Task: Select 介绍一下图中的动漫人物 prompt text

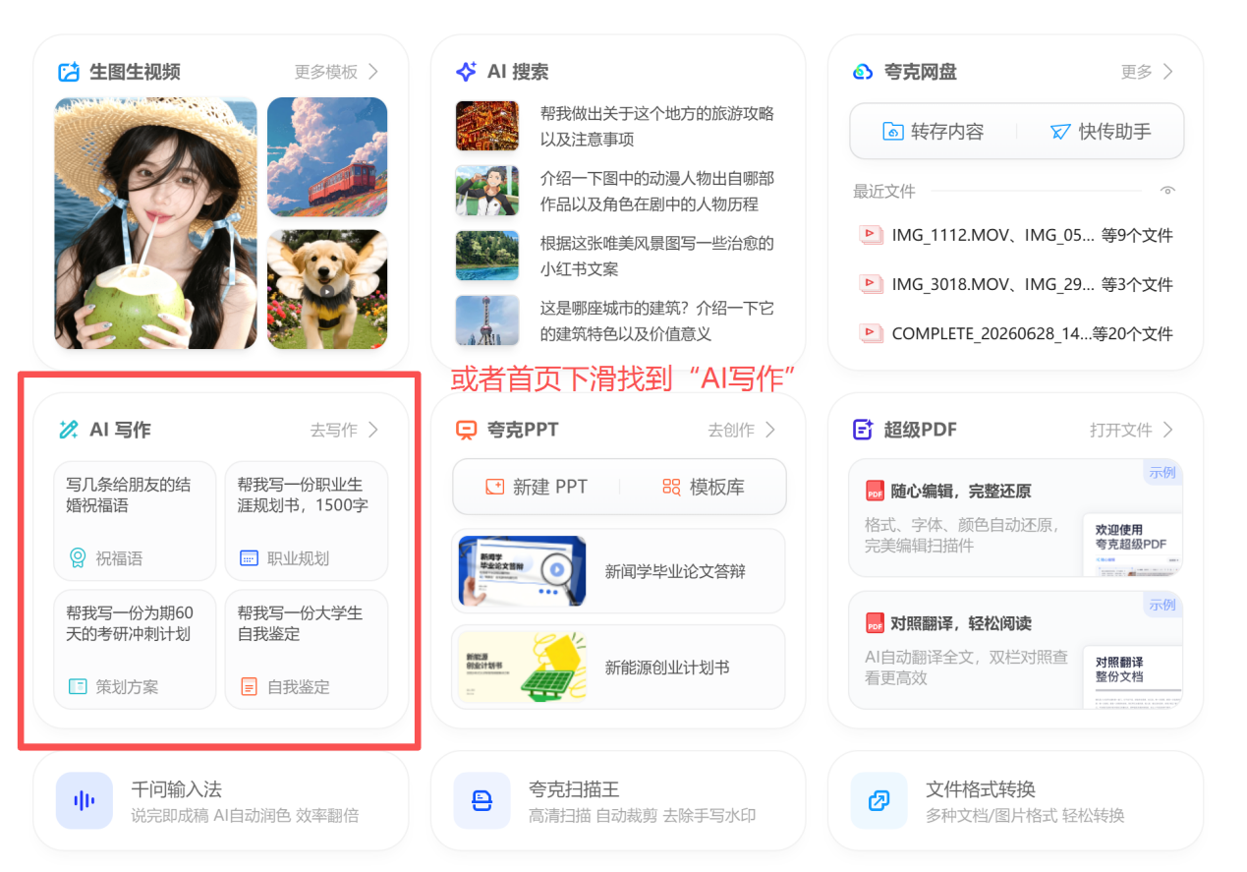Action: [x=657, y=191]
